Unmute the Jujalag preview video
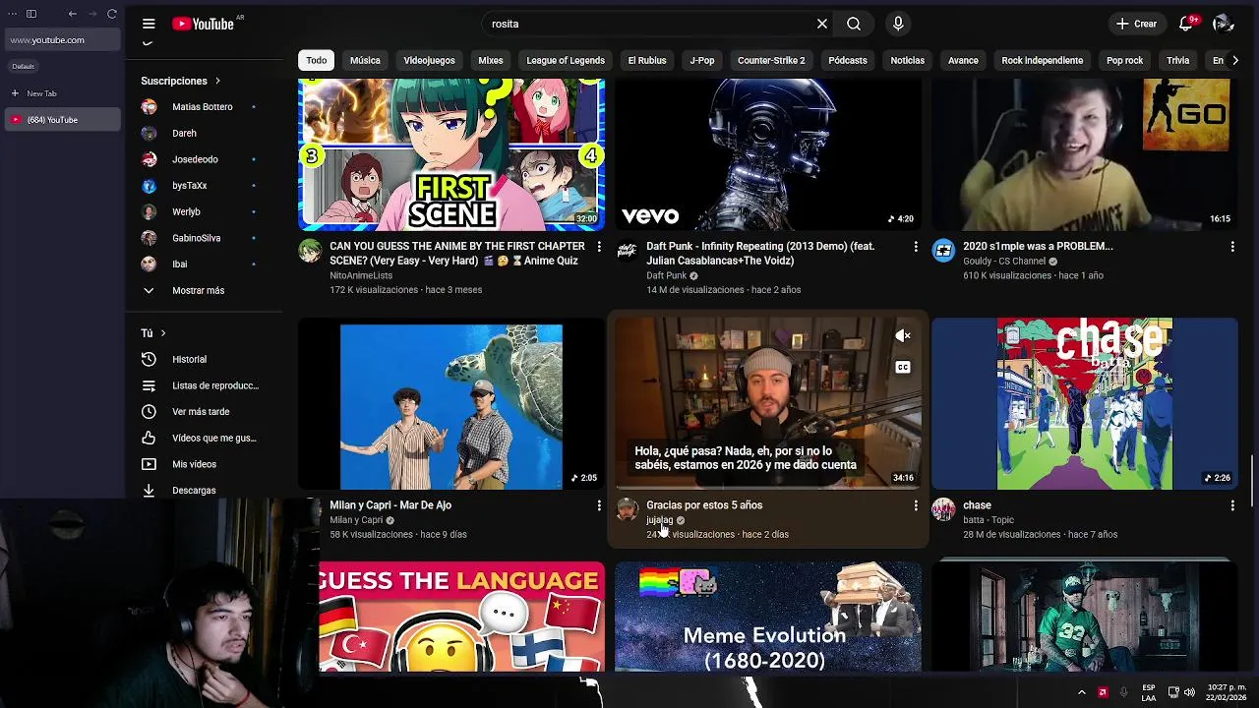 tap(903, 336)
